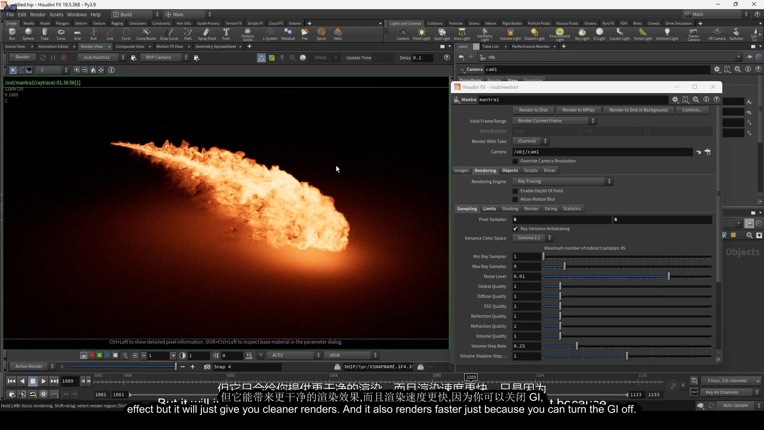Open Valid Frame Range dropdown
Viewport: 764px width, 430px height.
pyautogui.click(x=555, y=121)
